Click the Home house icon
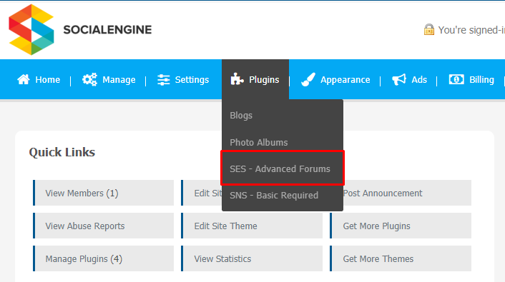The width and height of the screenshot is (505, 282). click(24, 79)
